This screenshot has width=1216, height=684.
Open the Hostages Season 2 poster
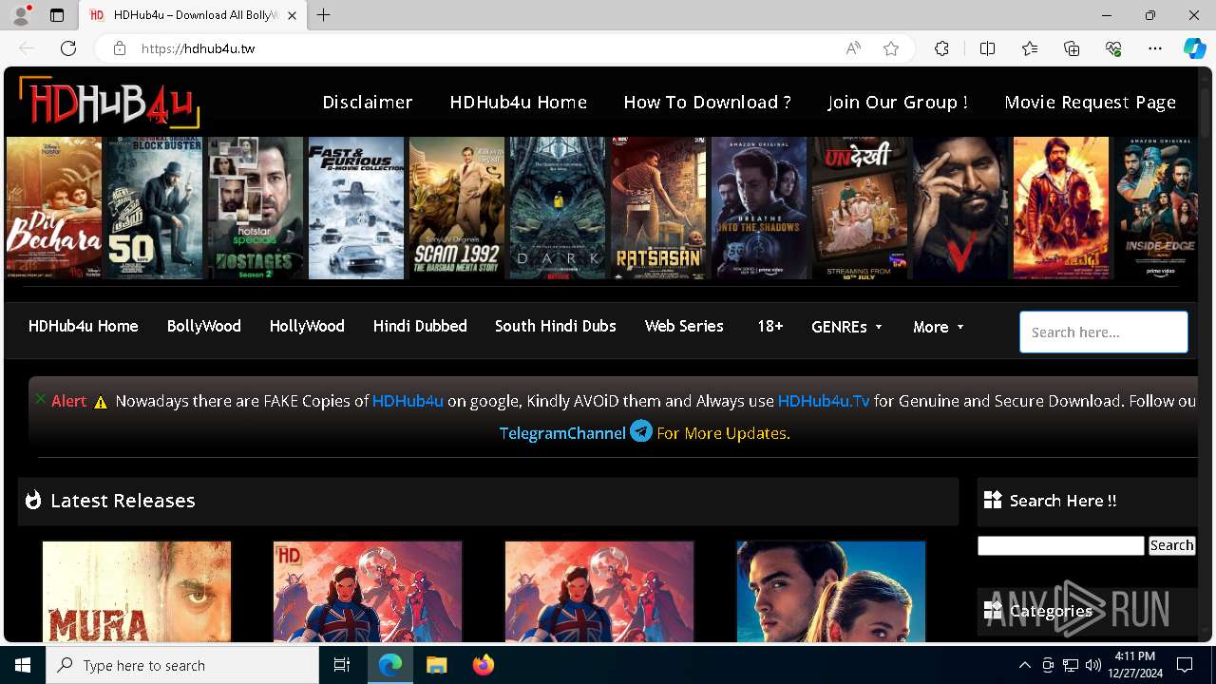tap(256, 208)
